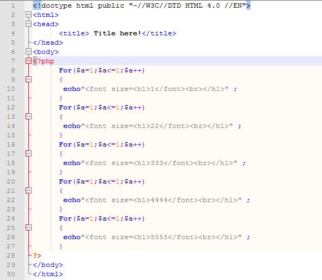Click the For statement on line 8

(x=102, y=70)
